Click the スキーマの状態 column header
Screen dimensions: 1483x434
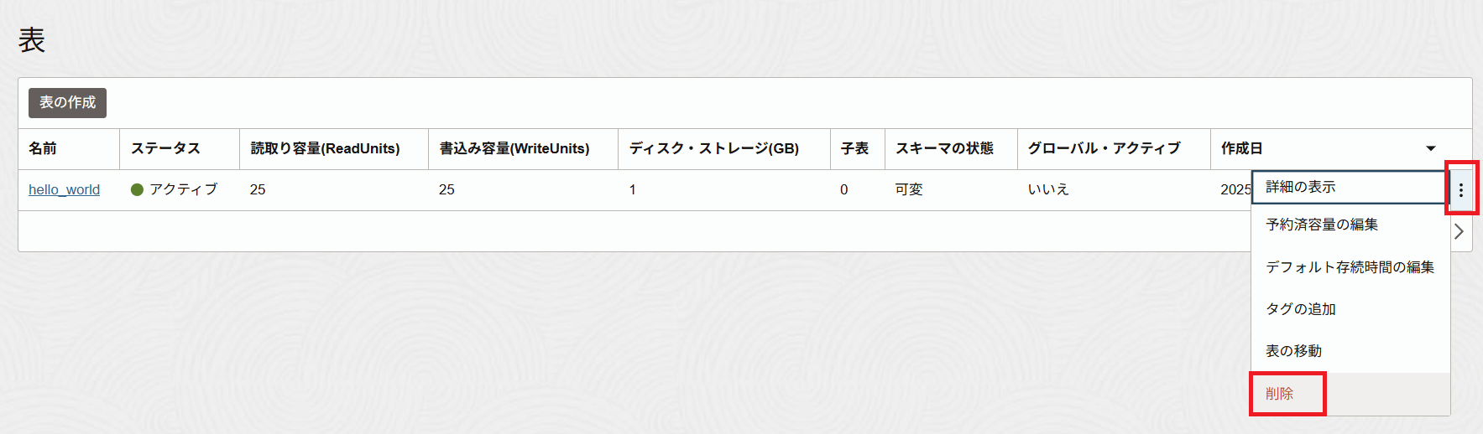click(x=944, y=148)
